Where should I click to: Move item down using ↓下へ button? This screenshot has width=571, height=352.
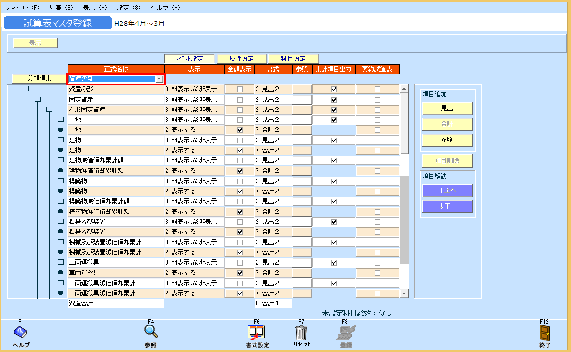(447, 206)
